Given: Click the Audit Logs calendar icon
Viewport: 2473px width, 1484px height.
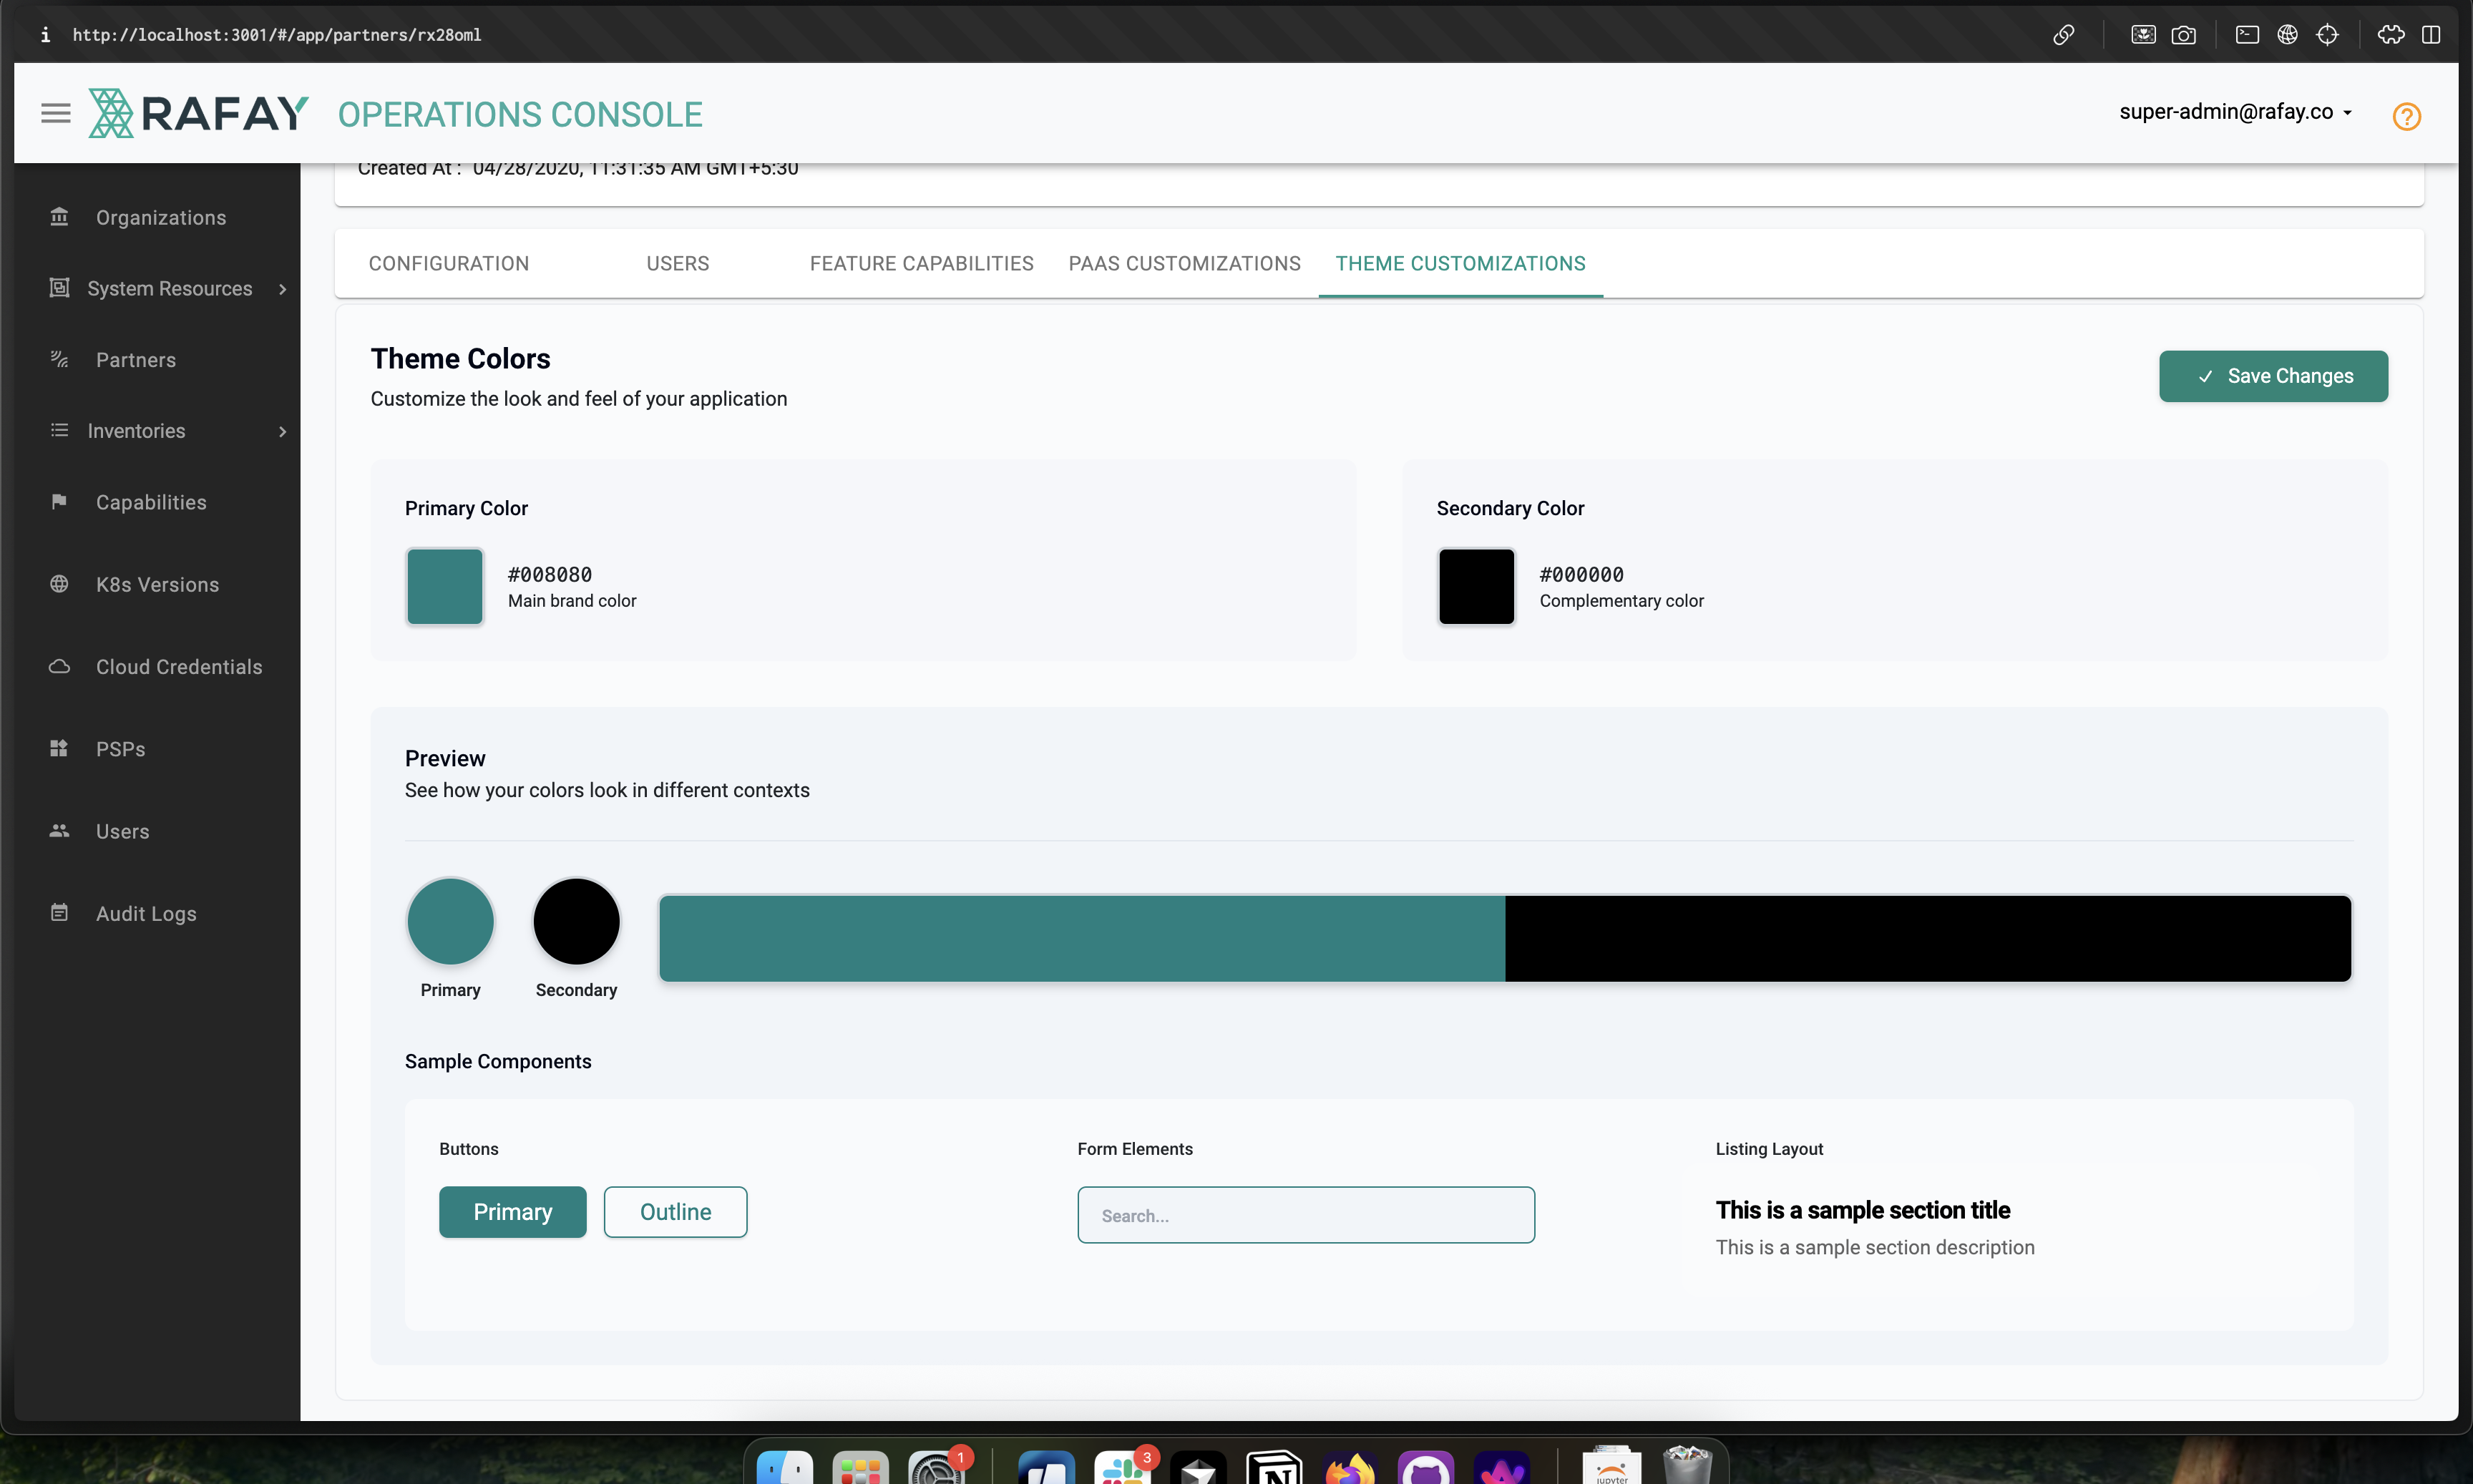Looking at the screenshot, I should click(59, 912).
